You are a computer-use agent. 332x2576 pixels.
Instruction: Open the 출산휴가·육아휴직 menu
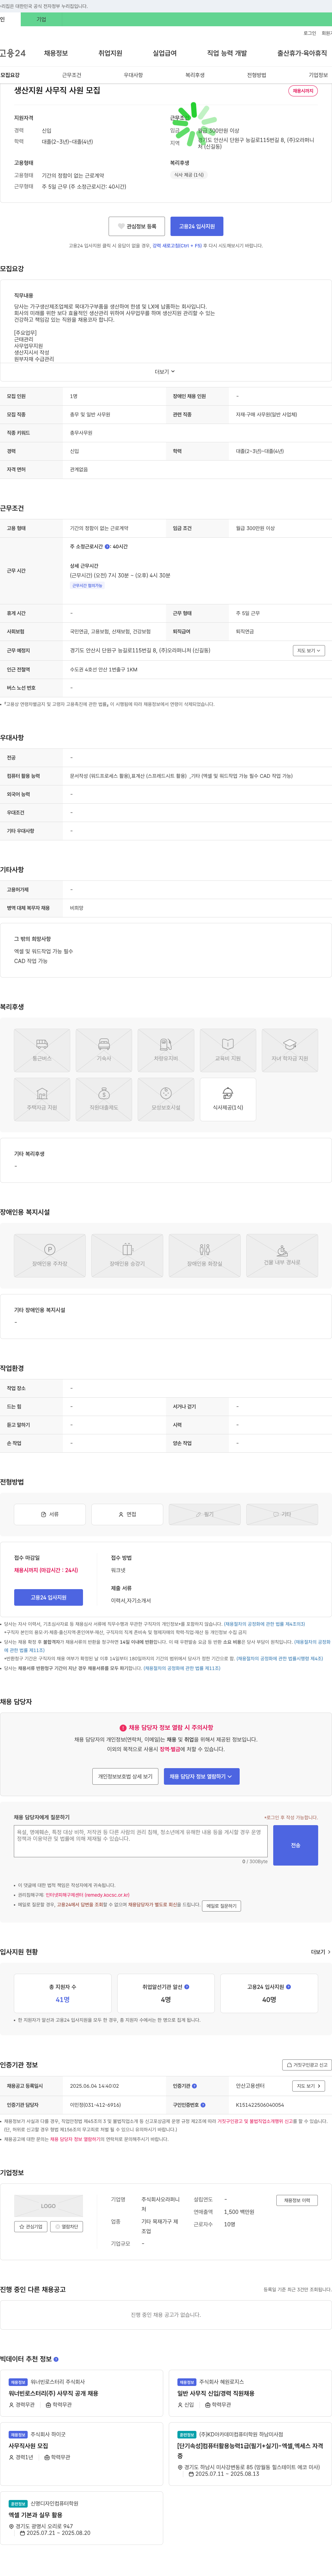tap(302, 53)
